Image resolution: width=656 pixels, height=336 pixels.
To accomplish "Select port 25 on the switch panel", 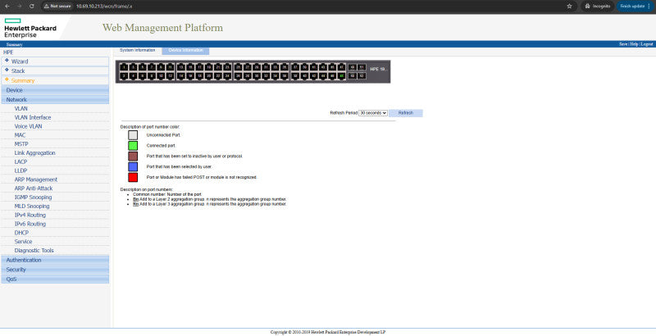I will (x=238, y=67).
